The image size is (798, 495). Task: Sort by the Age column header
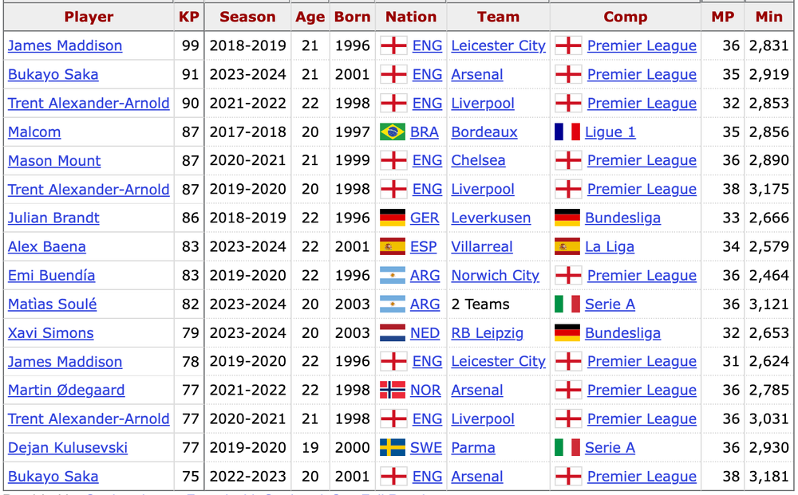point(310,17)
